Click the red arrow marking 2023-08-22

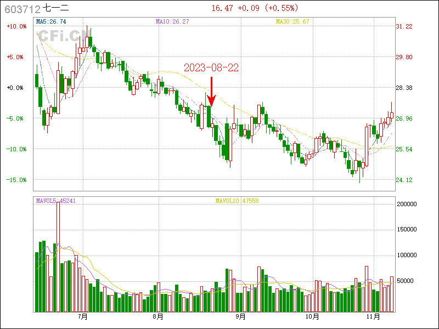point(211,92)
